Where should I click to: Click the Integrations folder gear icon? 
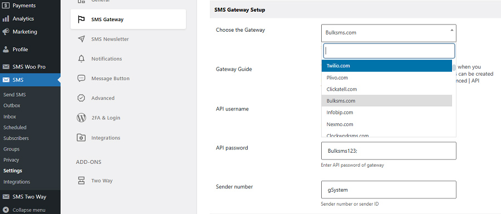pos(81,138)
